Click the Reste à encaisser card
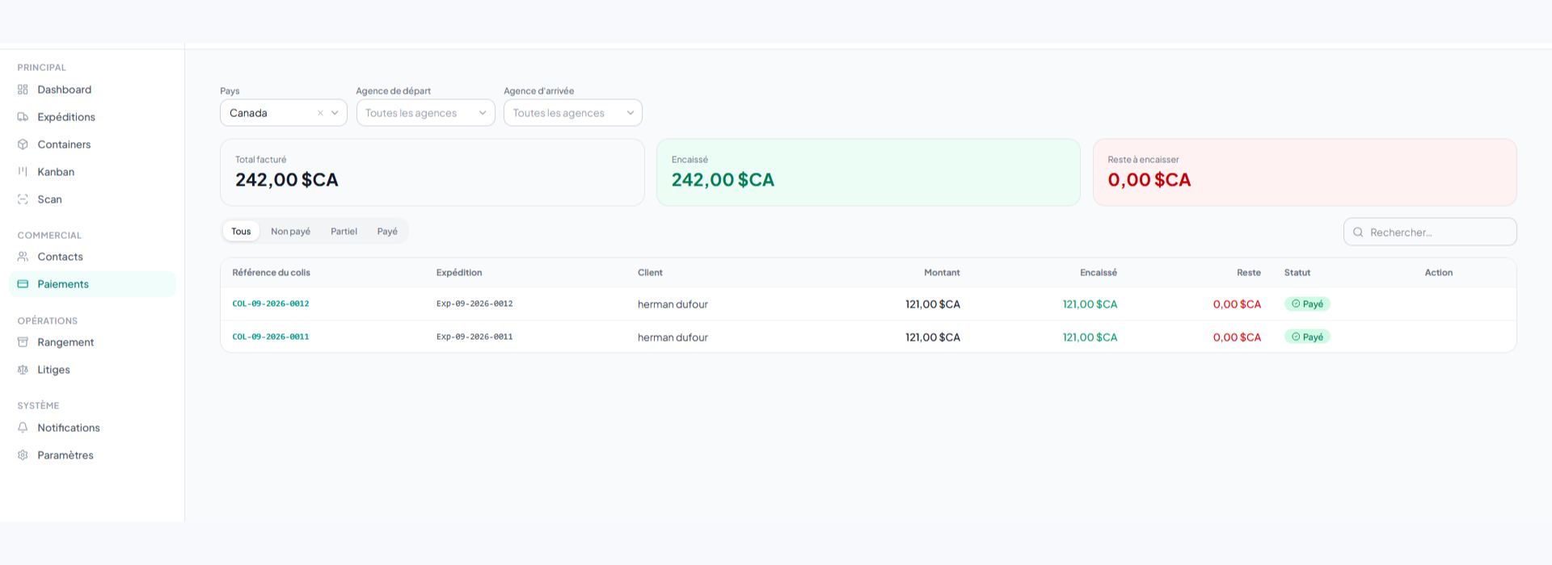Image resolution: width=1552 pixels, height=565 pixels. pyautogui.click(x=1305, y=172)
